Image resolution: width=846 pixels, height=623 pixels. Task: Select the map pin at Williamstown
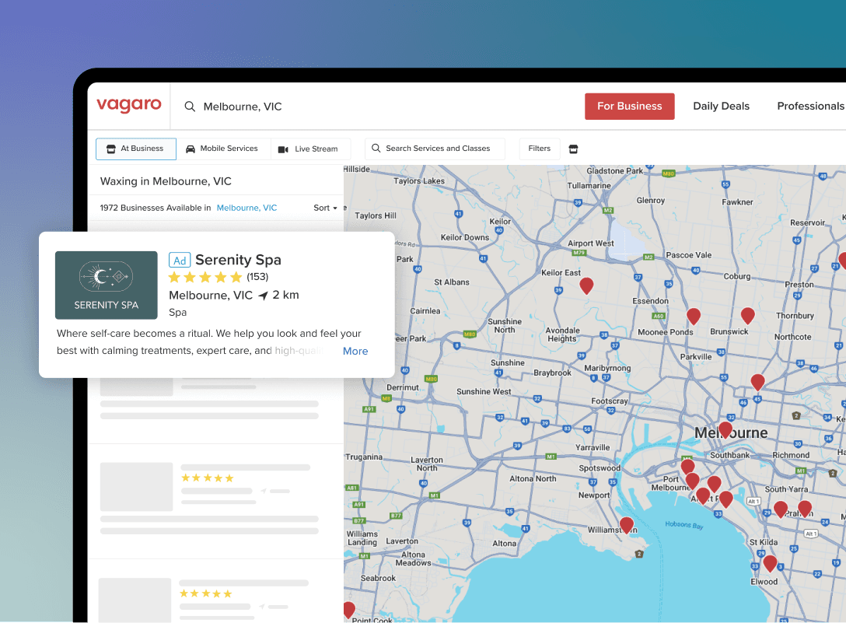point(626,525)
